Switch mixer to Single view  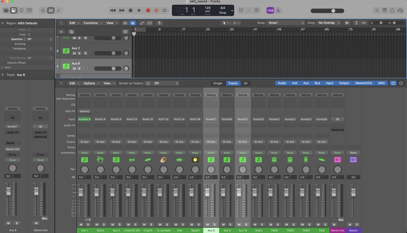tap(218, 83)
